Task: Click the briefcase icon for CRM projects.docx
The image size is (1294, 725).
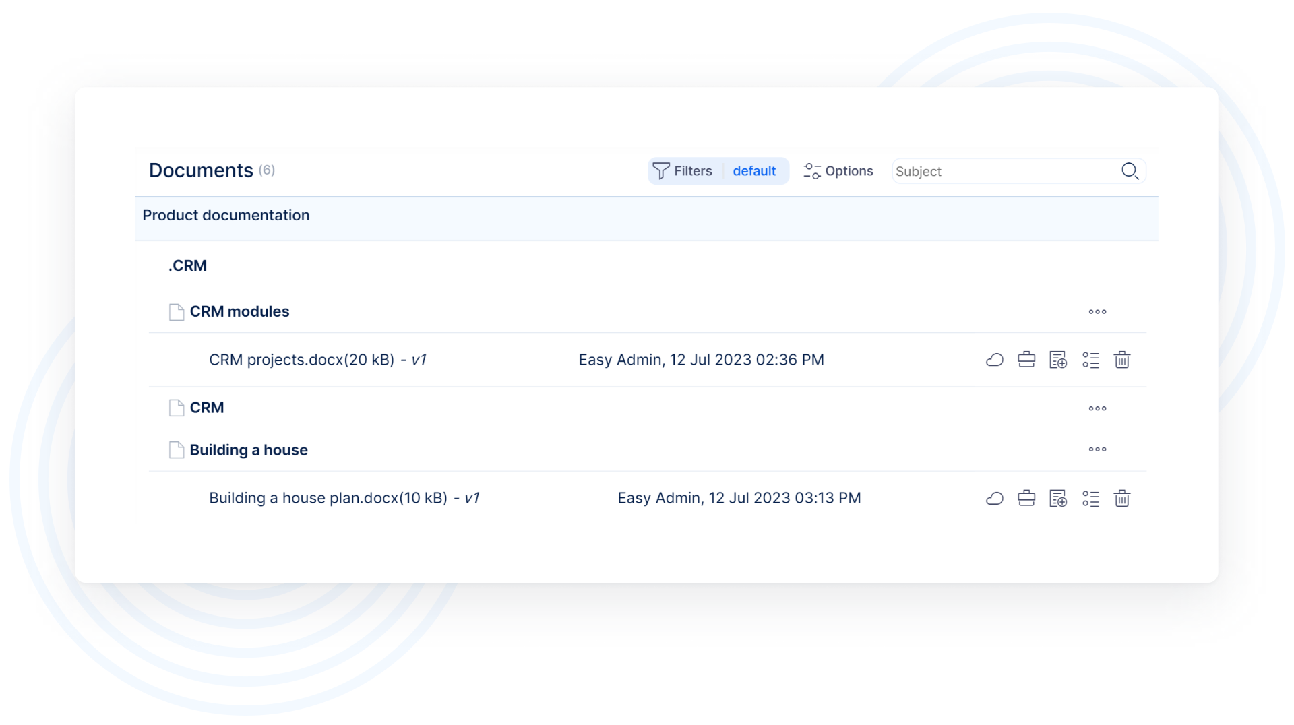Action: (x=1026, y=360)
